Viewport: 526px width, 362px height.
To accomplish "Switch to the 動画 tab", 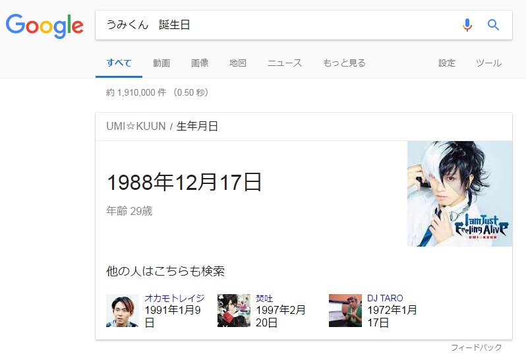I will tap(161, 63).
